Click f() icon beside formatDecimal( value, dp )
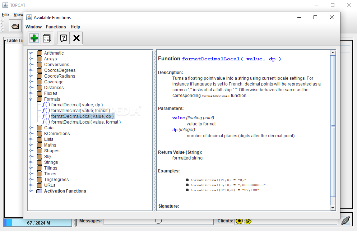Viewport: 357px width, 231px height. click(46, 105)
